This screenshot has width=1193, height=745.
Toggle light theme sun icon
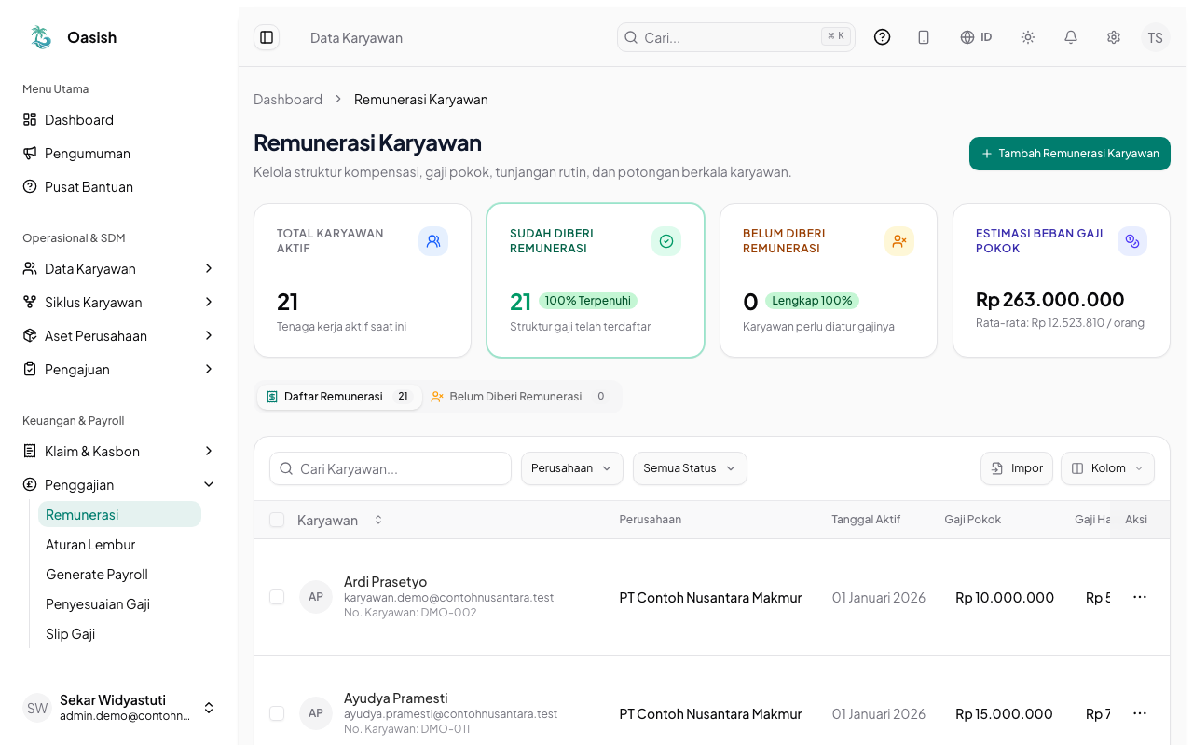click(x=1028, y=37)
